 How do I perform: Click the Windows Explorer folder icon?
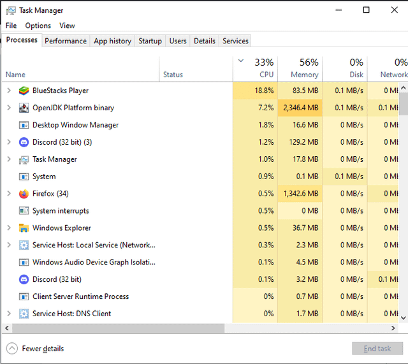pos(24,228)
